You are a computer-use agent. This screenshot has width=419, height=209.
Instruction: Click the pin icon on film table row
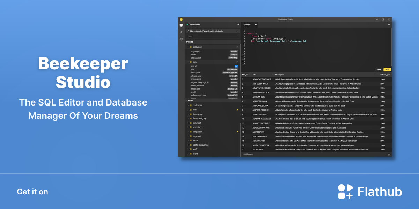[x=237, y=110]
